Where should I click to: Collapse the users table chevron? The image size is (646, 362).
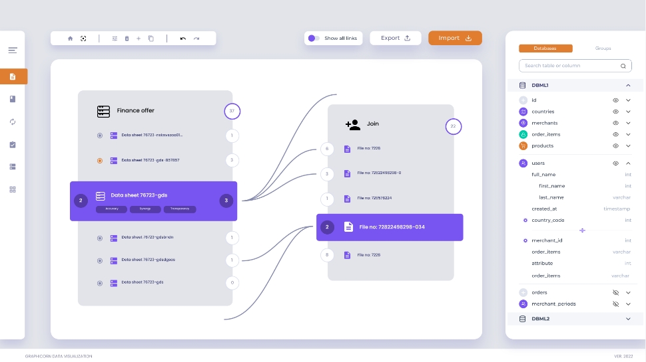click(x=628, y=163)
